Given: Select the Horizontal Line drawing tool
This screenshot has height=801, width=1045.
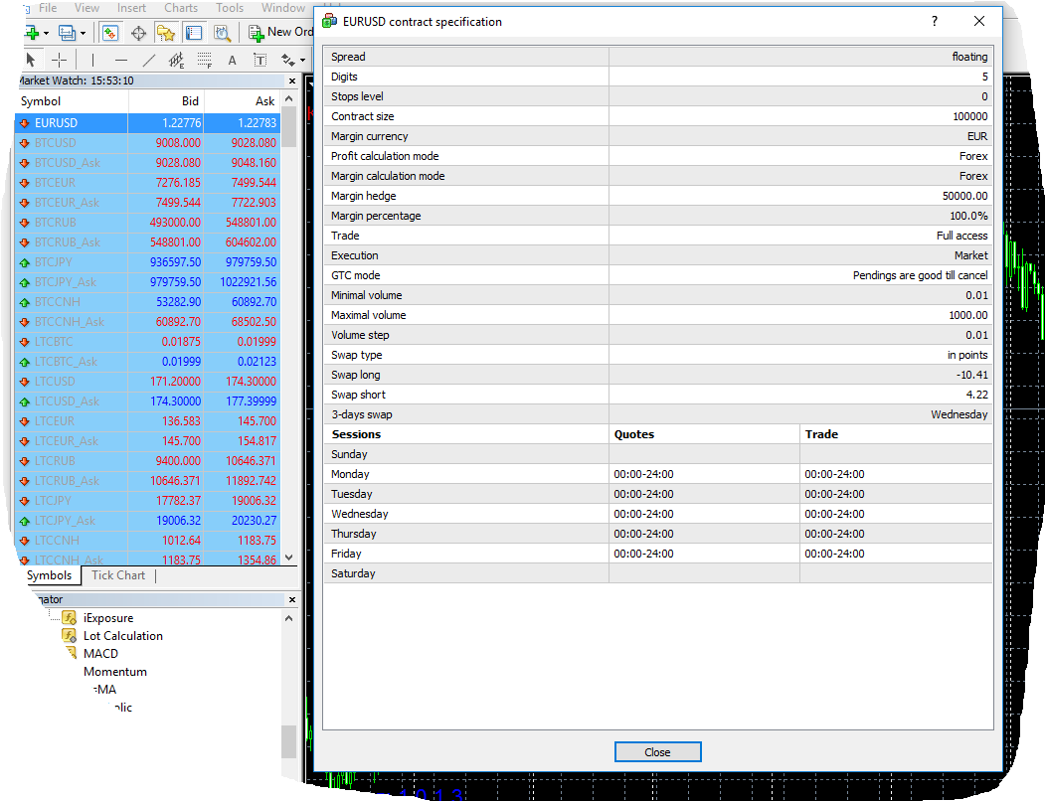Looking at the screenshot, I should [x=120, y=61].
